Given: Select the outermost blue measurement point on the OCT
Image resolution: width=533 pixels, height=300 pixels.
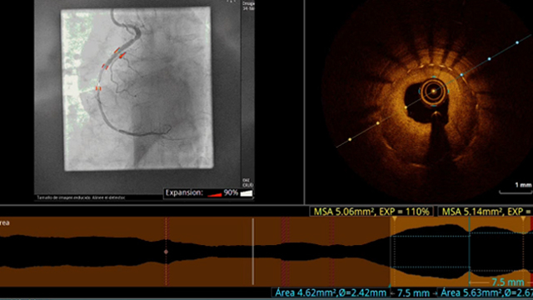Looking at the screenshot, I should pyautogui.click(x=517, y=42).
